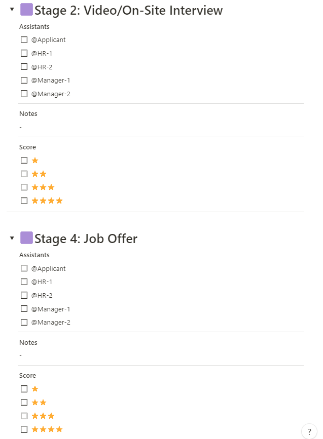Click the @HR-2 mention in Stage 2

pos(42,67)
